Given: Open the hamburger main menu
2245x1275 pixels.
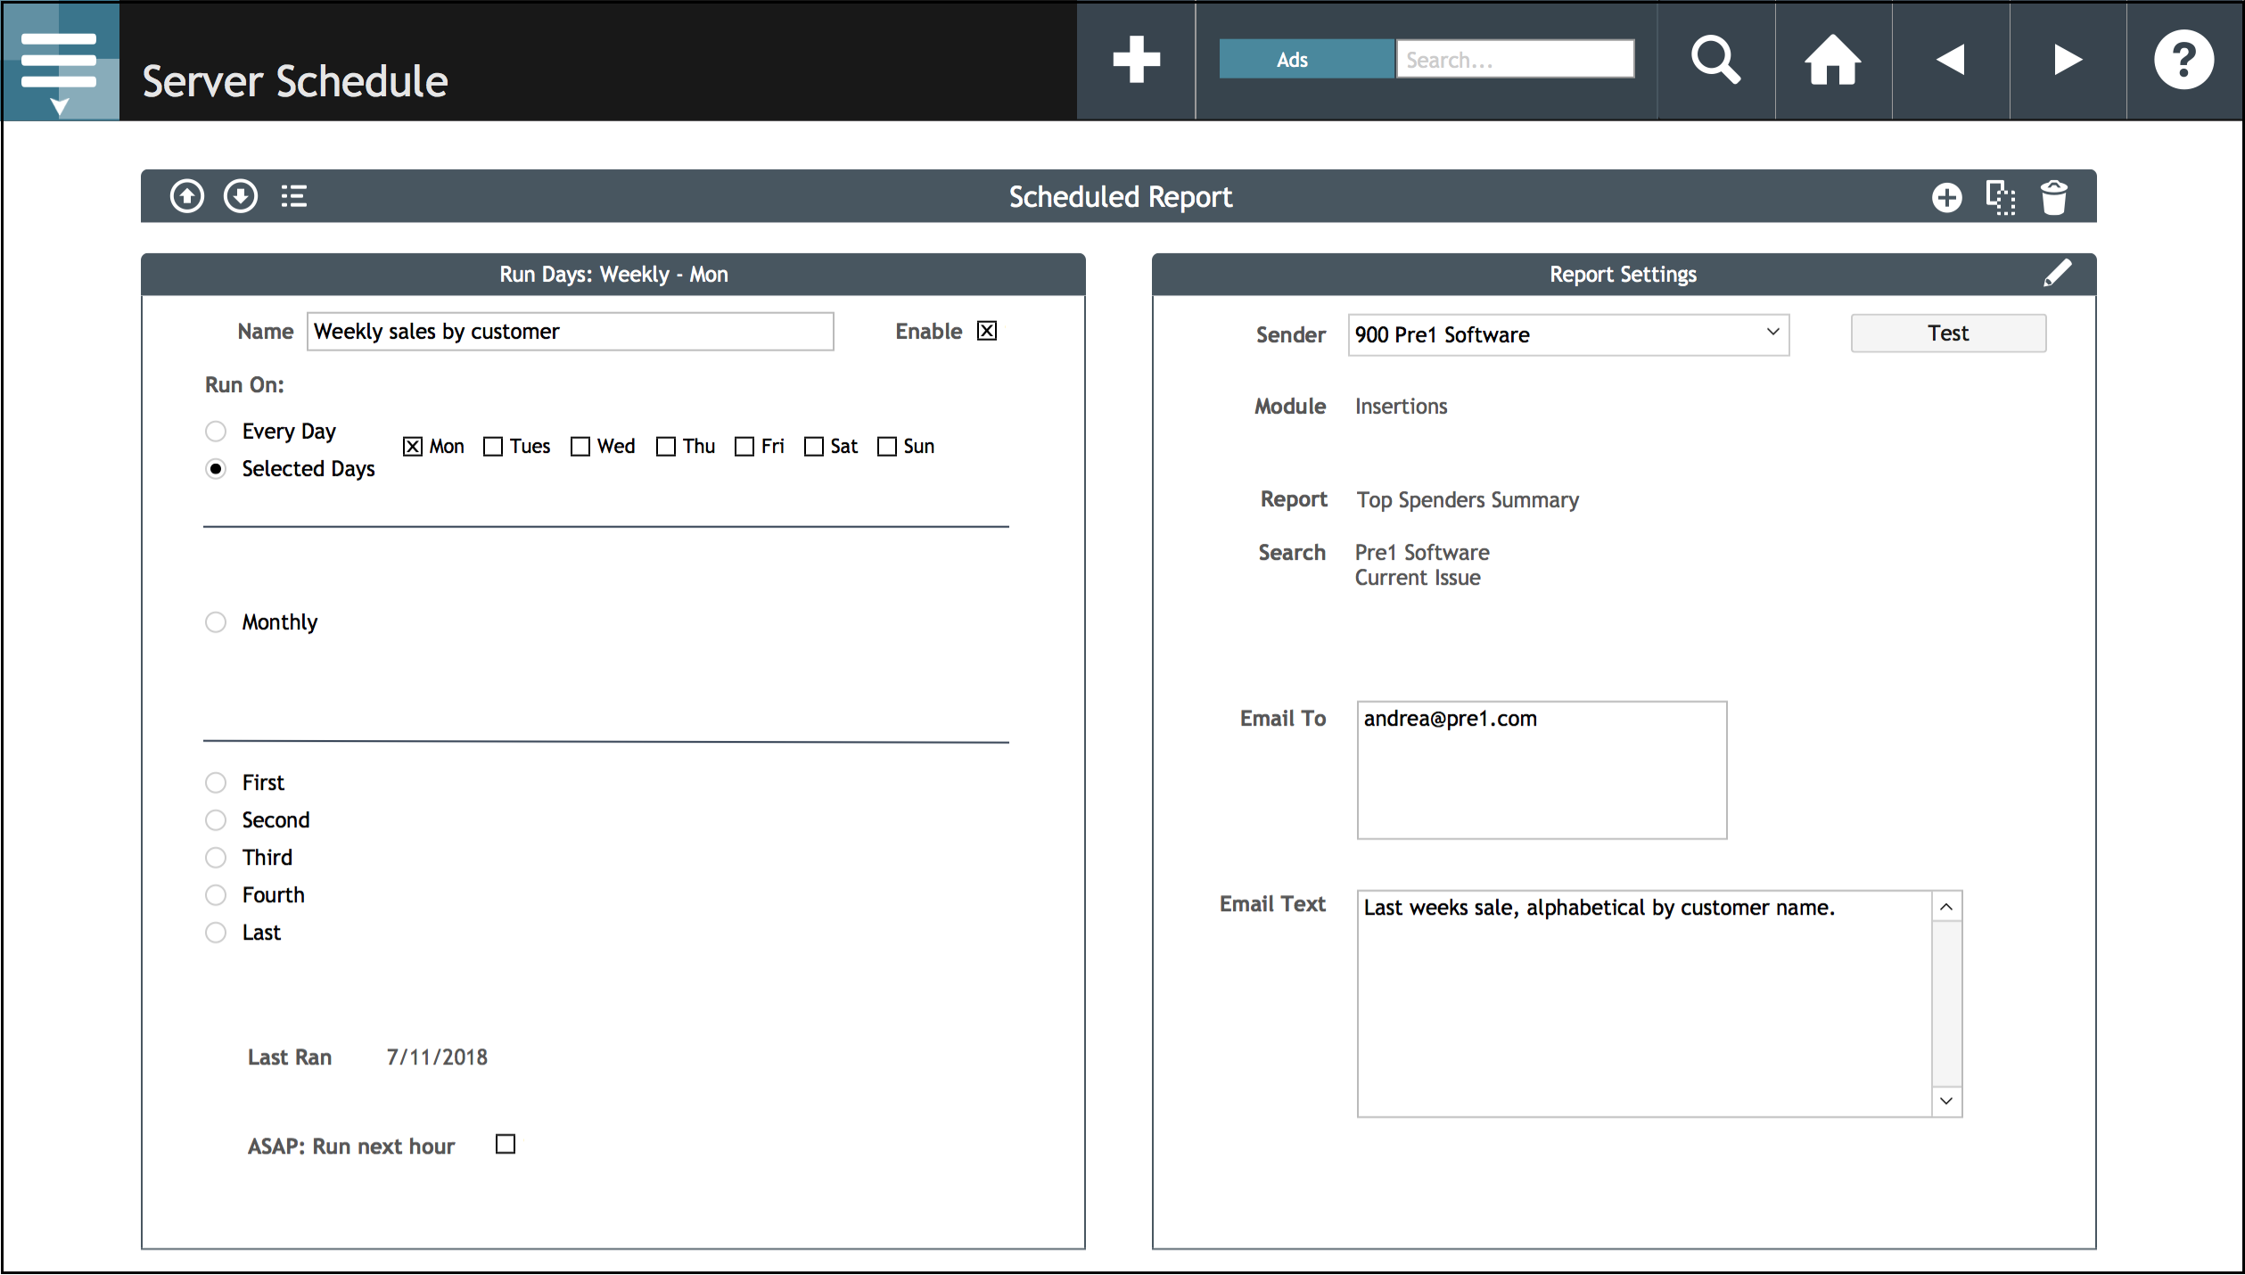Looking at the screenshot, I should [60, 61].
